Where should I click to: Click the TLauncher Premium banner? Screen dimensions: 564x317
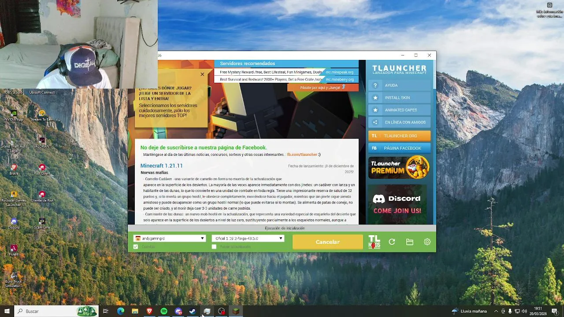tap(399, 167)
